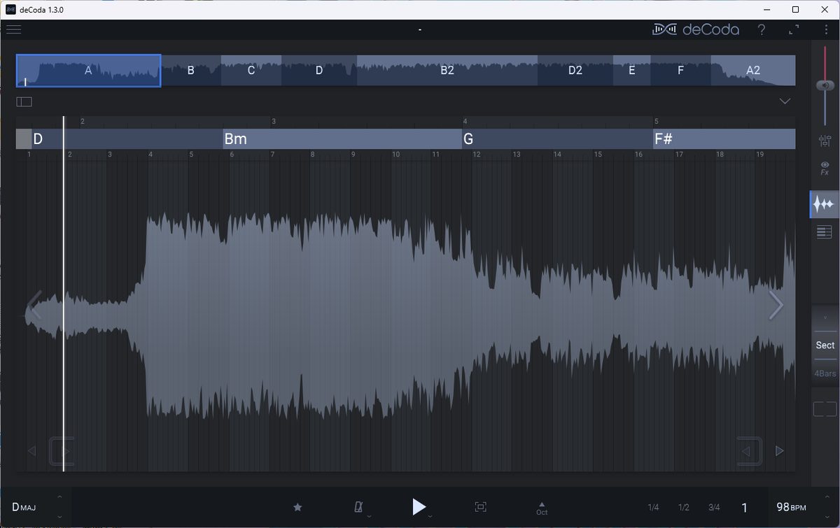Screen dimensions: 840x528
Task: Select the Bm chord block
Action: coord(342,138)
